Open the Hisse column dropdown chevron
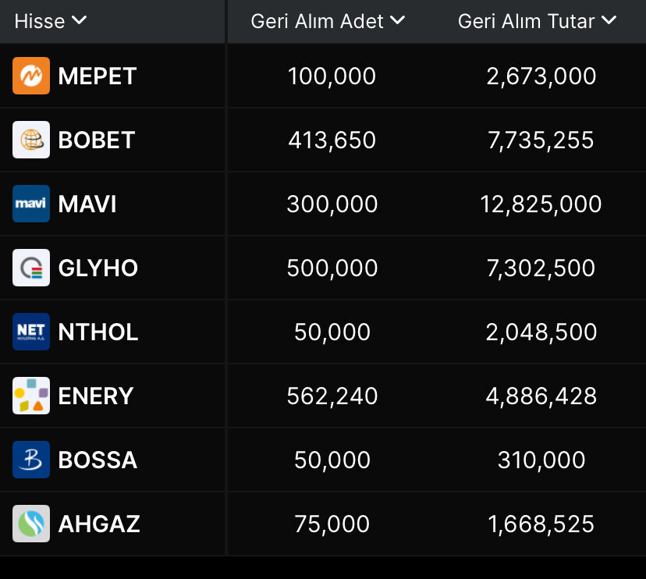Image resolution: width=646 pixels, height=579 pixels. (79, 21)
